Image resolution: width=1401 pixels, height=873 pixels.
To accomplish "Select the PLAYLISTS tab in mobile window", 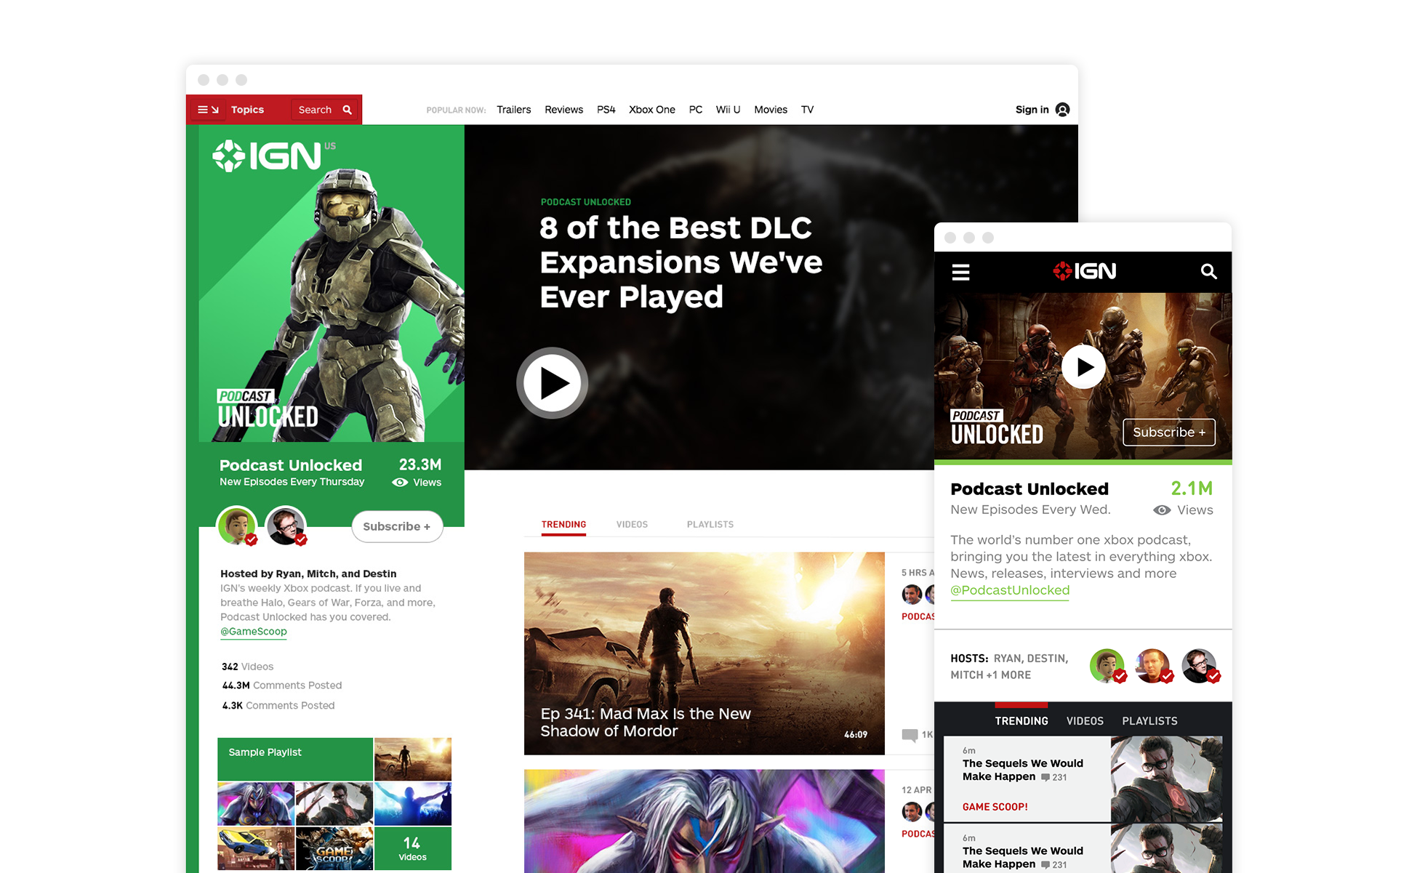I will [x=1149, y=721].
